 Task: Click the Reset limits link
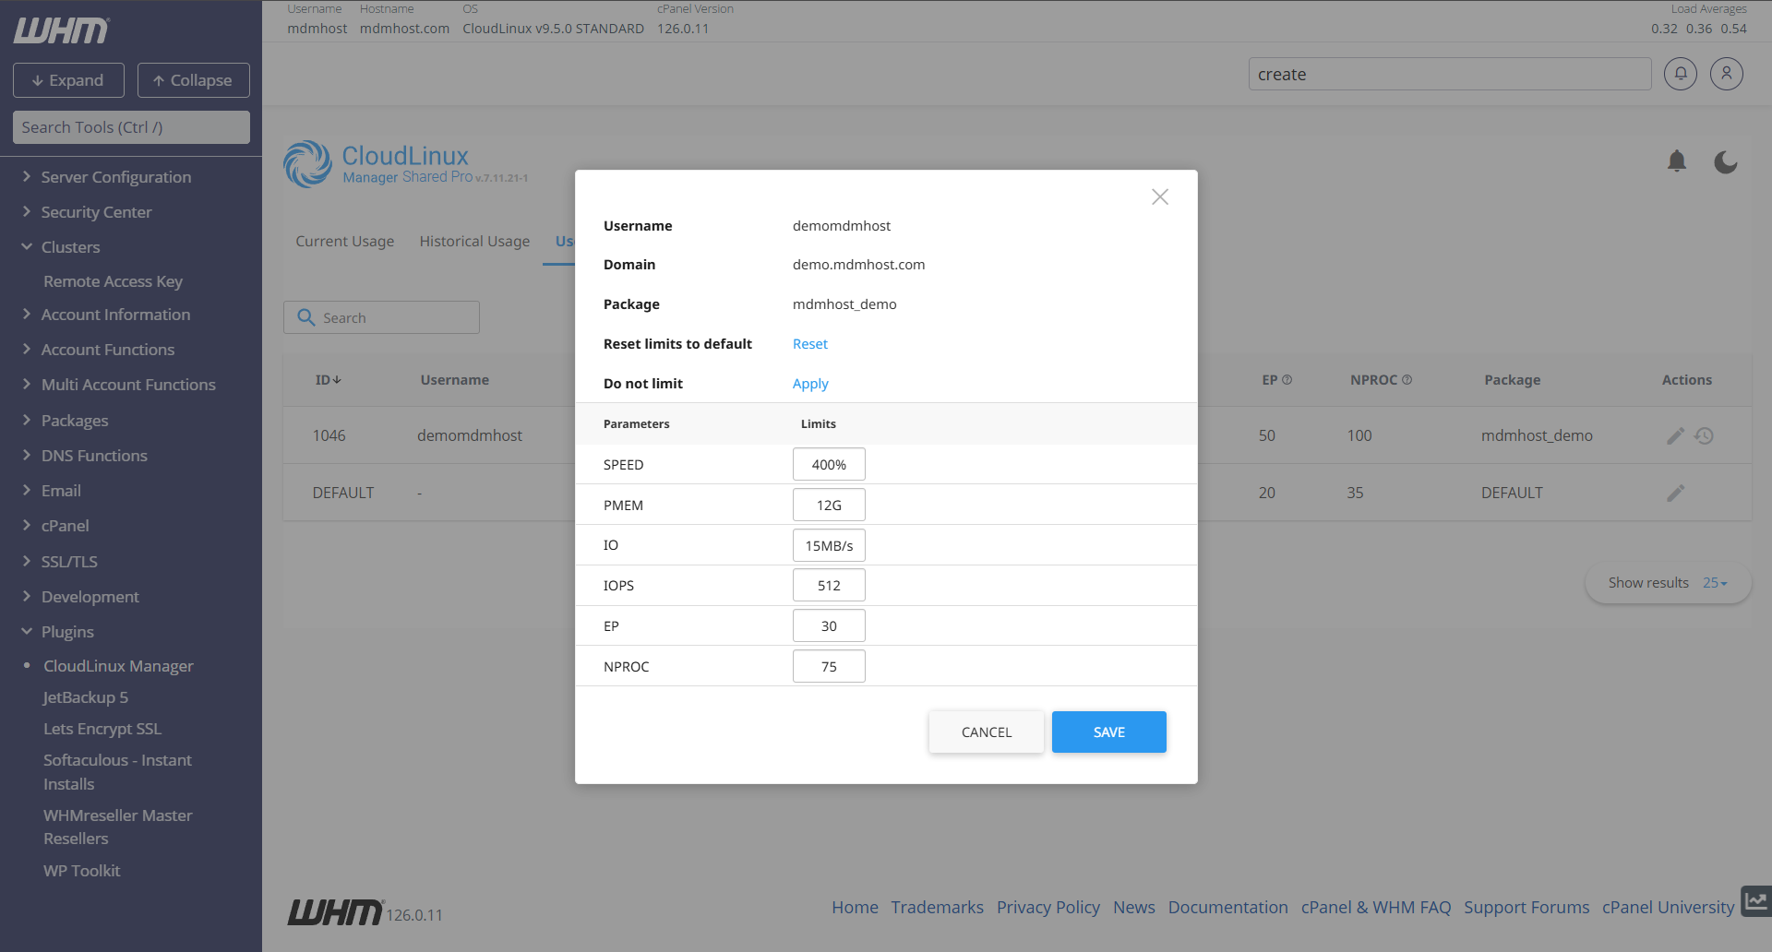click(810, 343)
